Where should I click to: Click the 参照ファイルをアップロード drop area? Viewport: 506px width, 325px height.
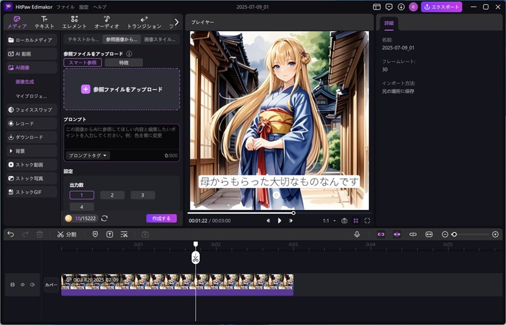122,89
